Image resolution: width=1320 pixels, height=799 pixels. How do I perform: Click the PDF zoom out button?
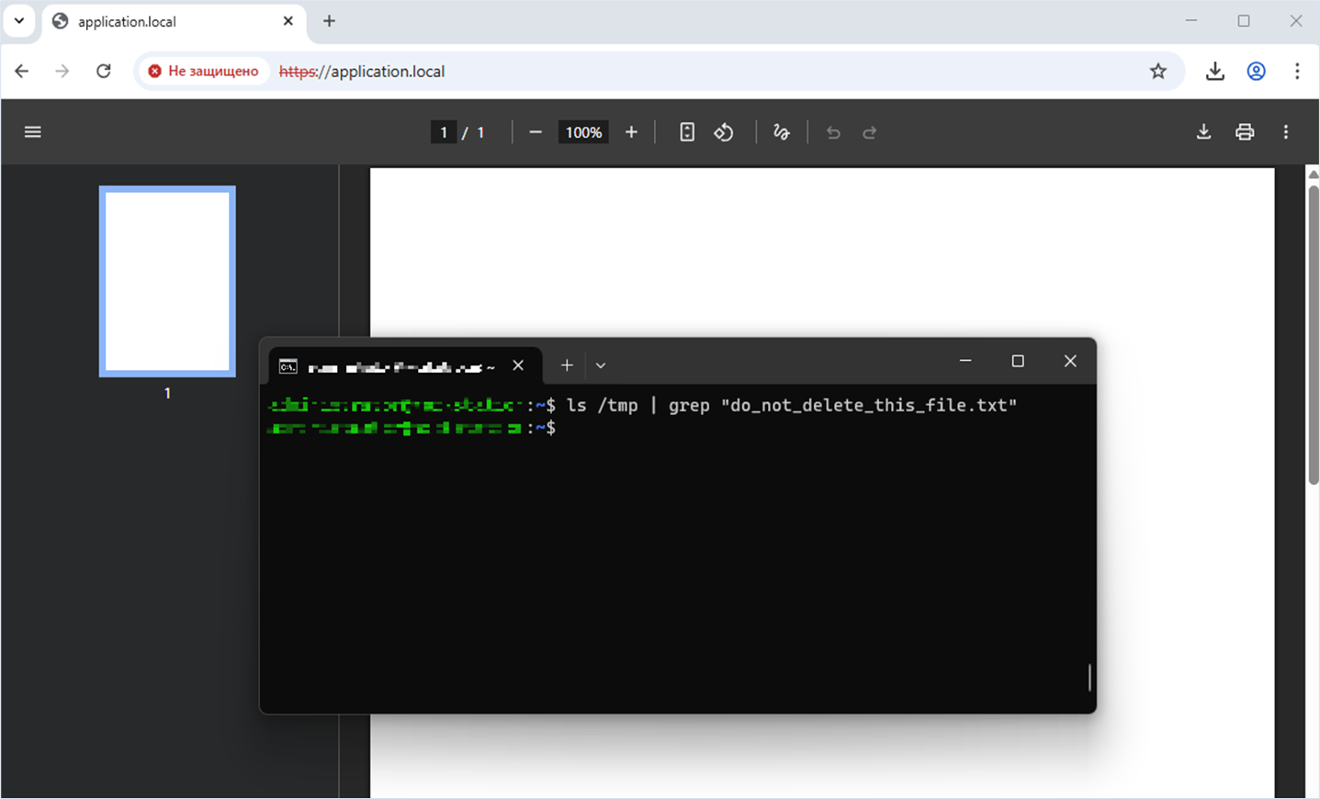(536, 132)
